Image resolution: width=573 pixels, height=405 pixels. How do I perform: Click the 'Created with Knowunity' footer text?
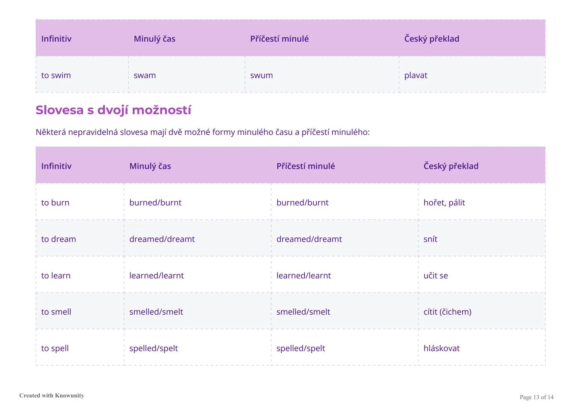[x=52, y=396]
